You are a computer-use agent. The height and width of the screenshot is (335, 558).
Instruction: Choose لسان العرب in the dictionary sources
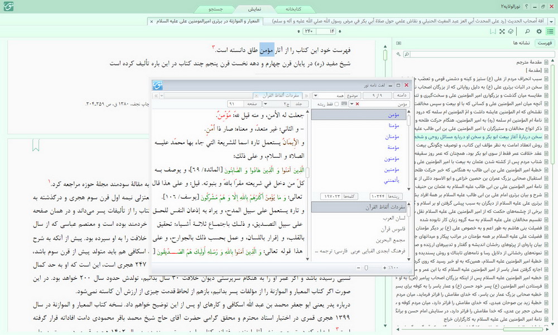coord(394,218)
